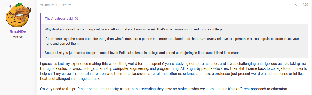312x95 pixels.
Task: Click the GrizzNKev username link
Action: click(x=18, y=32)
